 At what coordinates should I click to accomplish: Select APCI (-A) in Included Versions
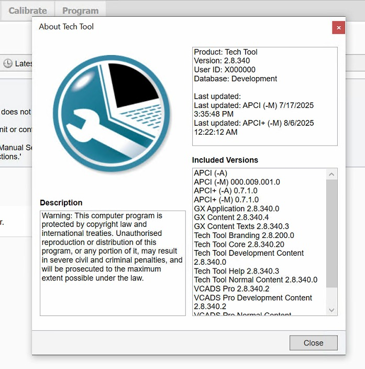(x=211, y=173)
